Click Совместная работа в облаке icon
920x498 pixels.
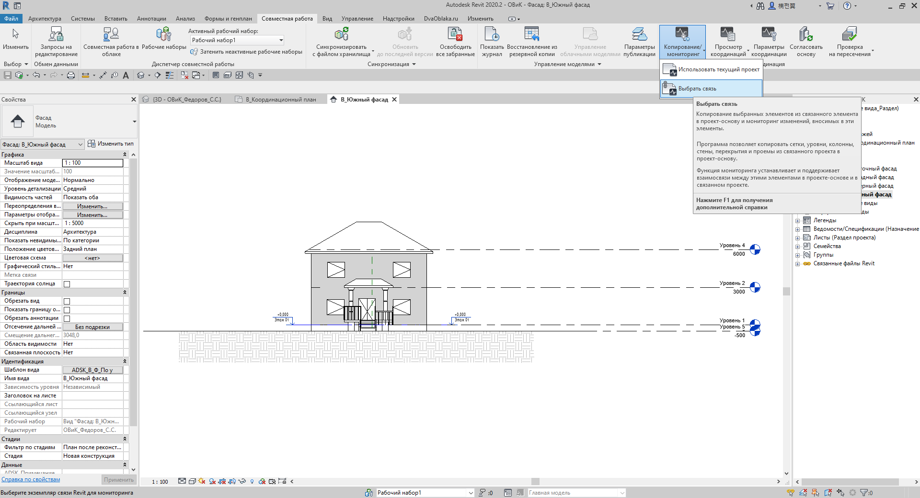(111, 34)
